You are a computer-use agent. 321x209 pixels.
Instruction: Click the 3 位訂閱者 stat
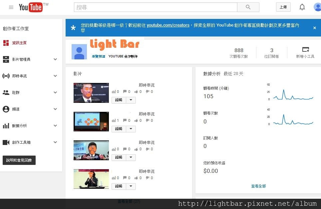pos(272,53)
